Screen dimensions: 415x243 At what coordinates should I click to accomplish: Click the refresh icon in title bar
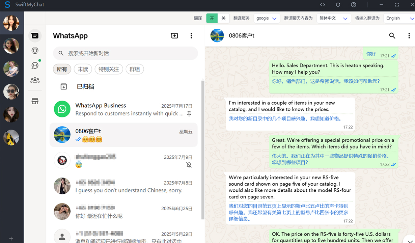[338, 5]
